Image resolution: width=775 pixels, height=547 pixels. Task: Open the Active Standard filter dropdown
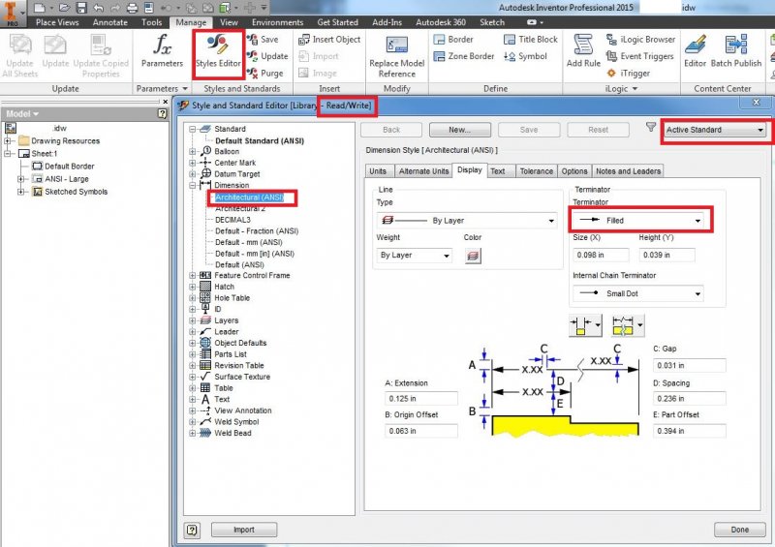[x=715, y=130]
